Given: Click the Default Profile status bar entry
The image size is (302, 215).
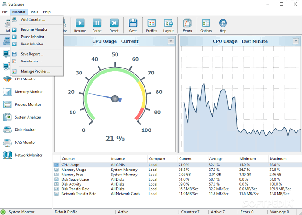Looking at the screenshot, I should 66,212.
